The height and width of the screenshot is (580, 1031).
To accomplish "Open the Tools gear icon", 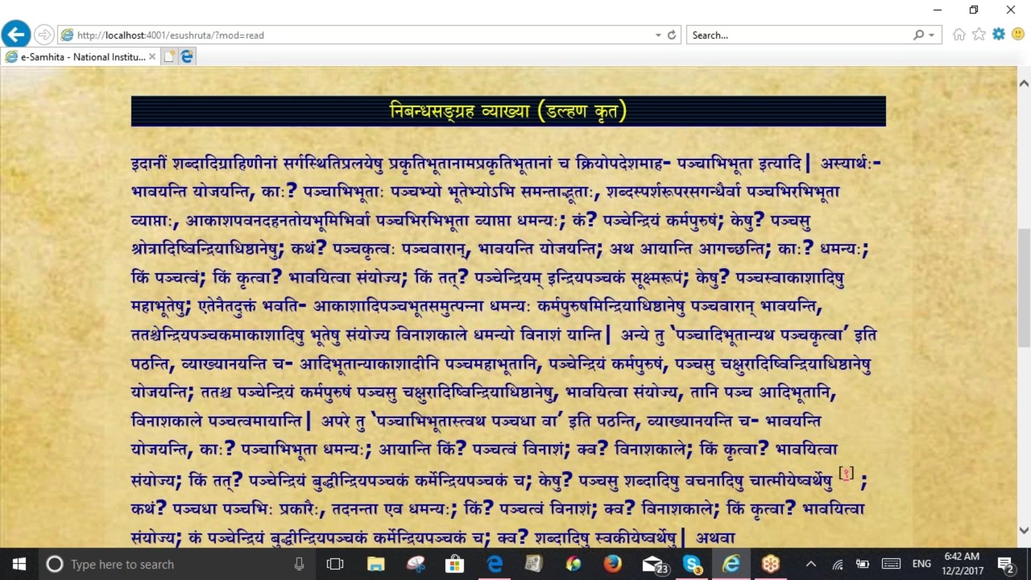I will point(999,35).
